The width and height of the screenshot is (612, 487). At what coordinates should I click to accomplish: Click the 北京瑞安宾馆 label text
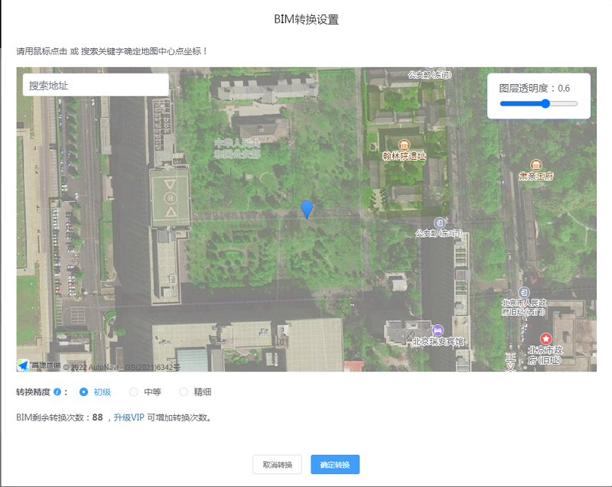point(438,342)
